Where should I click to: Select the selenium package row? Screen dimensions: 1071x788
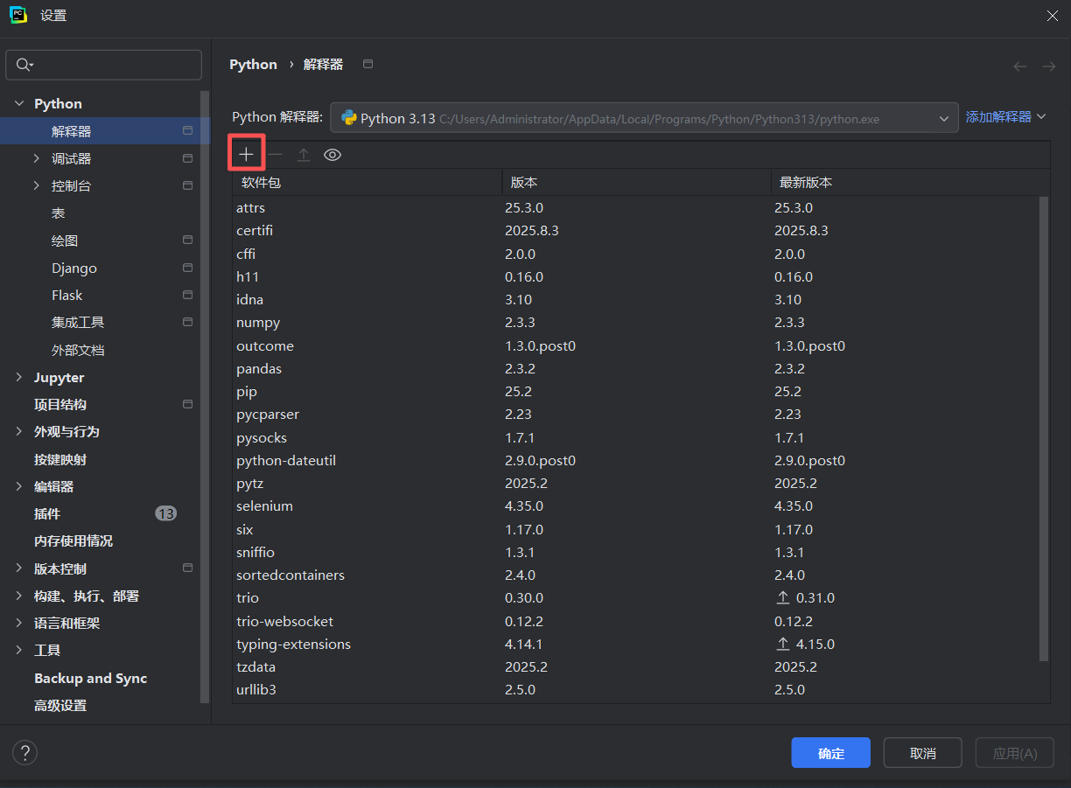coord(635,506)
